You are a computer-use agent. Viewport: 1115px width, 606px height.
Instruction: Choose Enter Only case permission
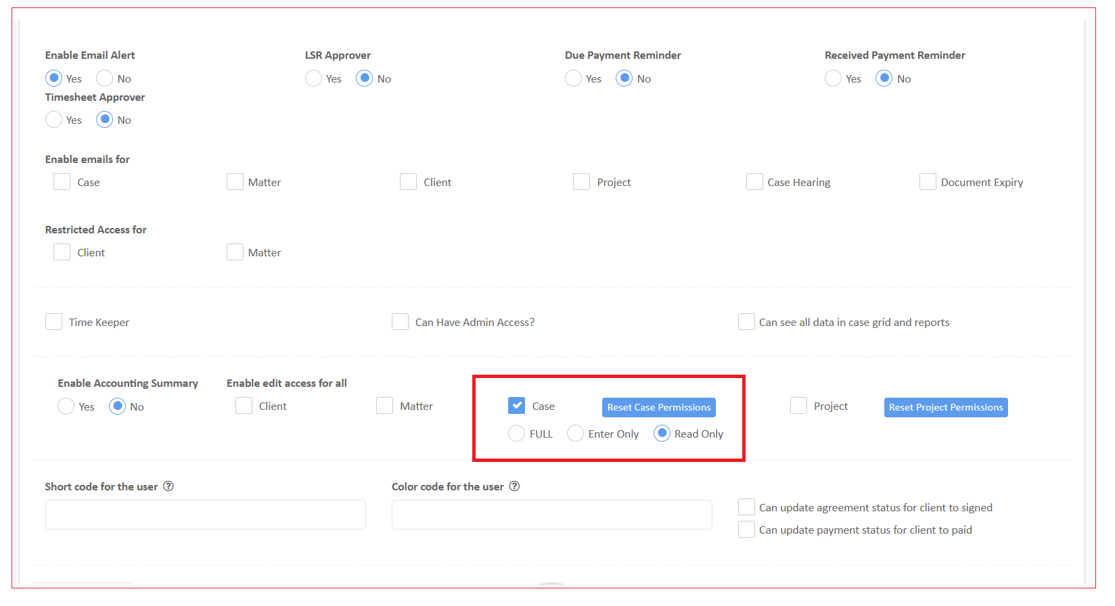(576, 434)
